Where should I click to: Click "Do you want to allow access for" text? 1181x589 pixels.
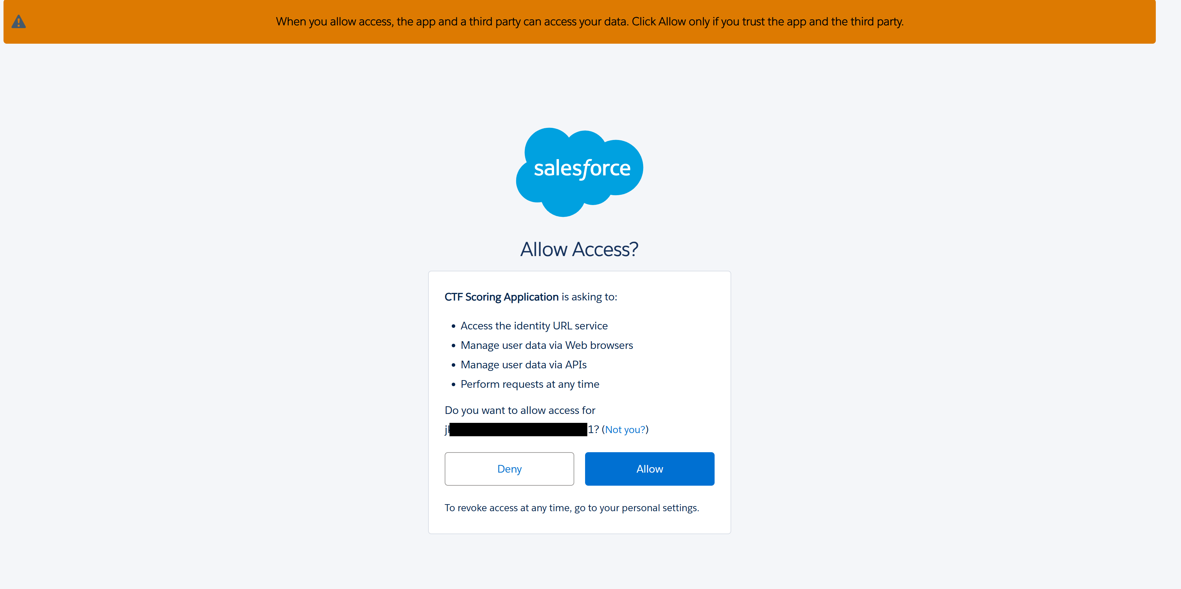coord(519,410)
